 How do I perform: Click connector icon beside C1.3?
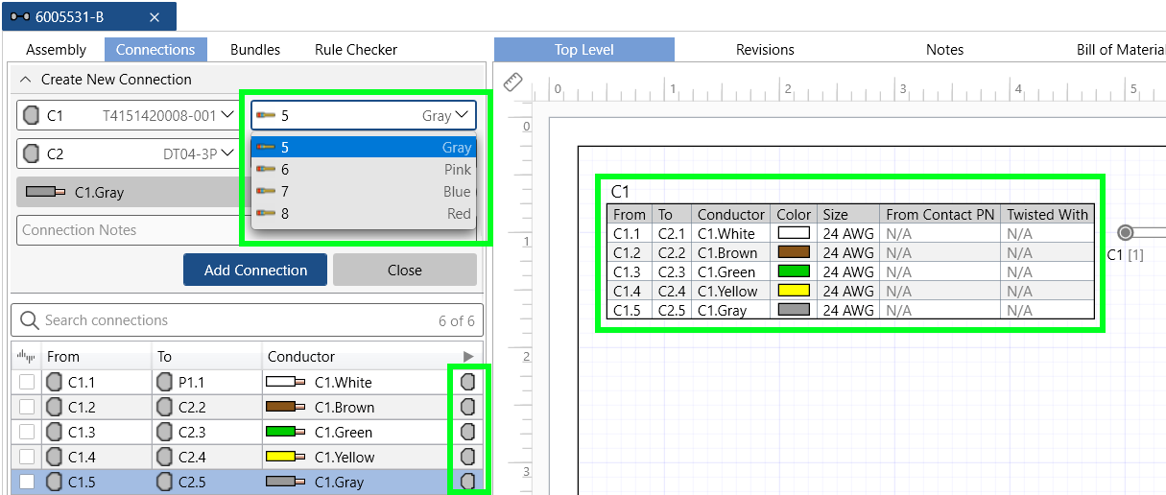(x=55, y=432)
